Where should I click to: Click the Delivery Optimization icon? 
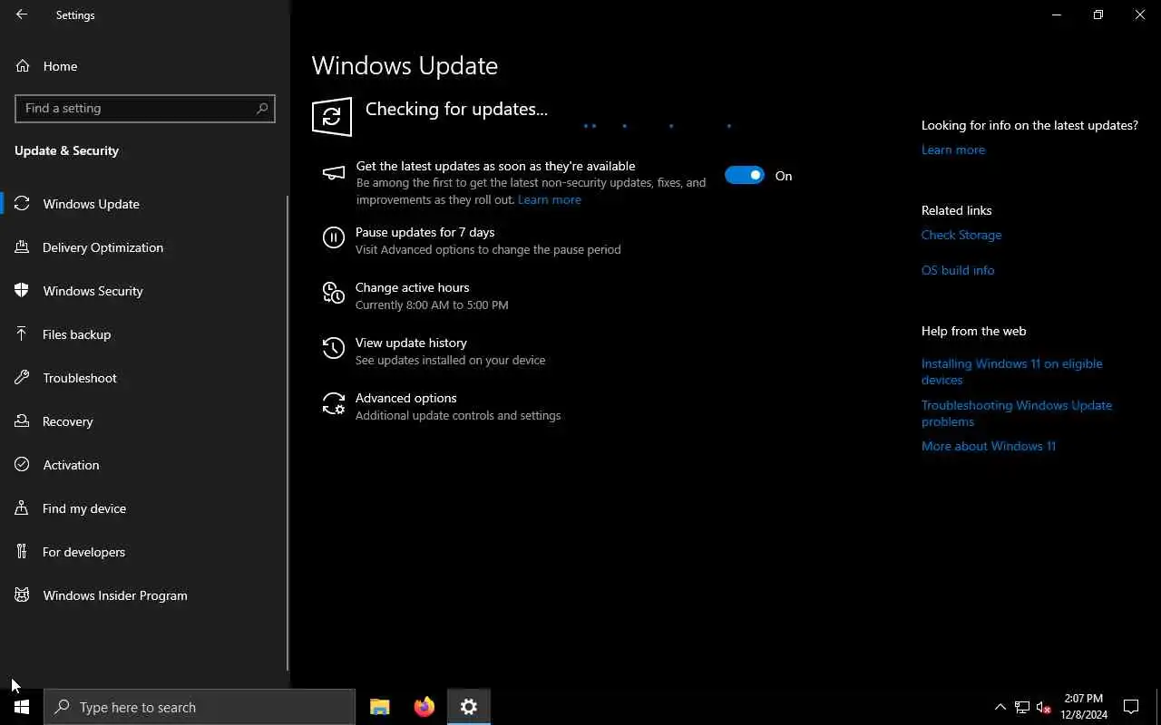pyautogui.click(x=22, y=247)
